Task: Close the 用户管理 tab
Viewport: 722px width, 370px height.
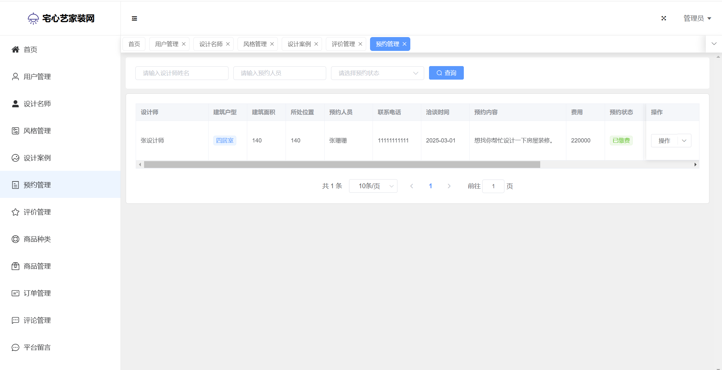Action: click(184, 44)
